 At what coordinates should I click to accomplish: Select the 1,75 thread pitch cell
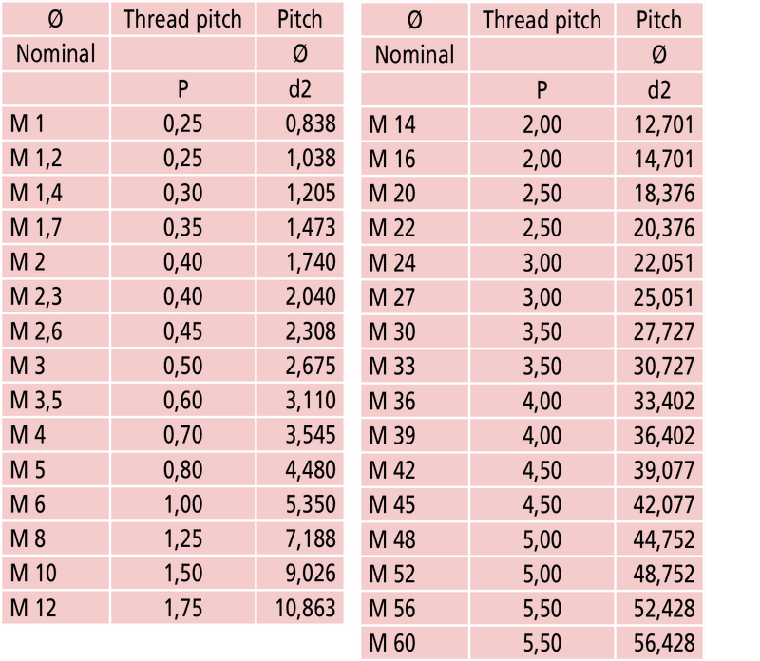[182, 607]
